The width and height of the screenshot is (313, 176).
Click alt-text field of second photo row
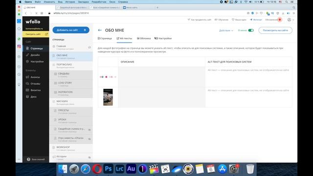[x=248, y=97]
